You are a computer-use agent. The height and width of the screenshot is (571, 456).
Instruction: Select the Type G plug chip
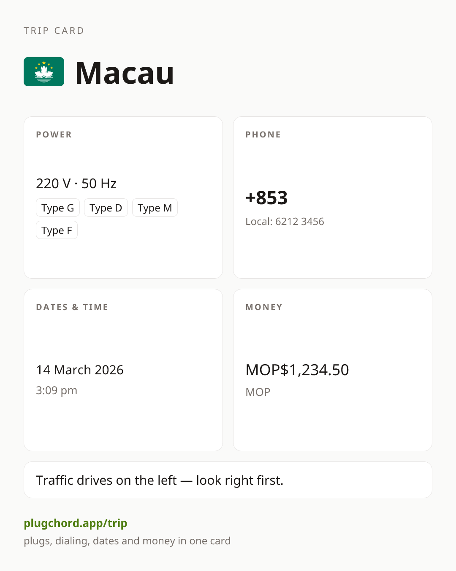coord(58,208)
